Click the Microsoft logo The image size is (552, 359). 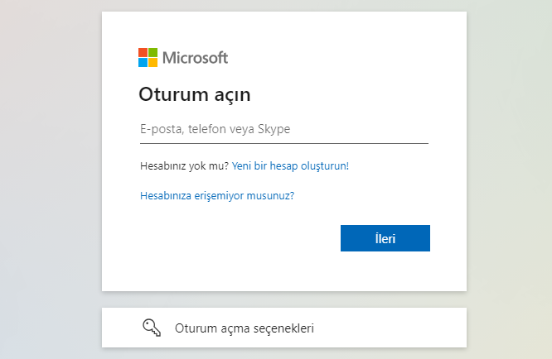pyautogui.click(x=183, y=58)
